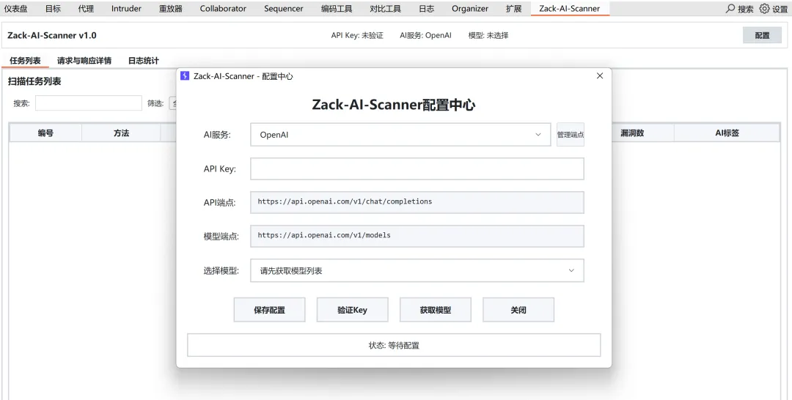792x400 pixels.
Task: Click the API端点 URL field
Action: click(x=417, y=201)
